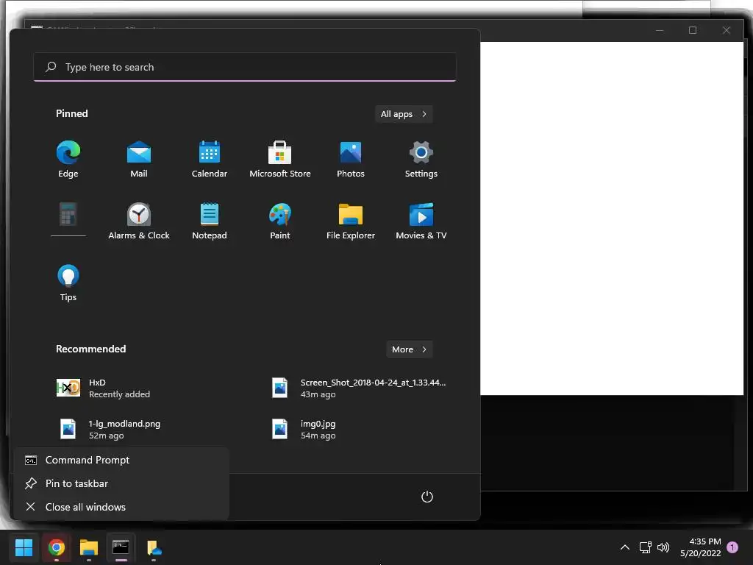Open the Edge pinned app
This screenshot has height=565, width=753.
coord(68,160)
